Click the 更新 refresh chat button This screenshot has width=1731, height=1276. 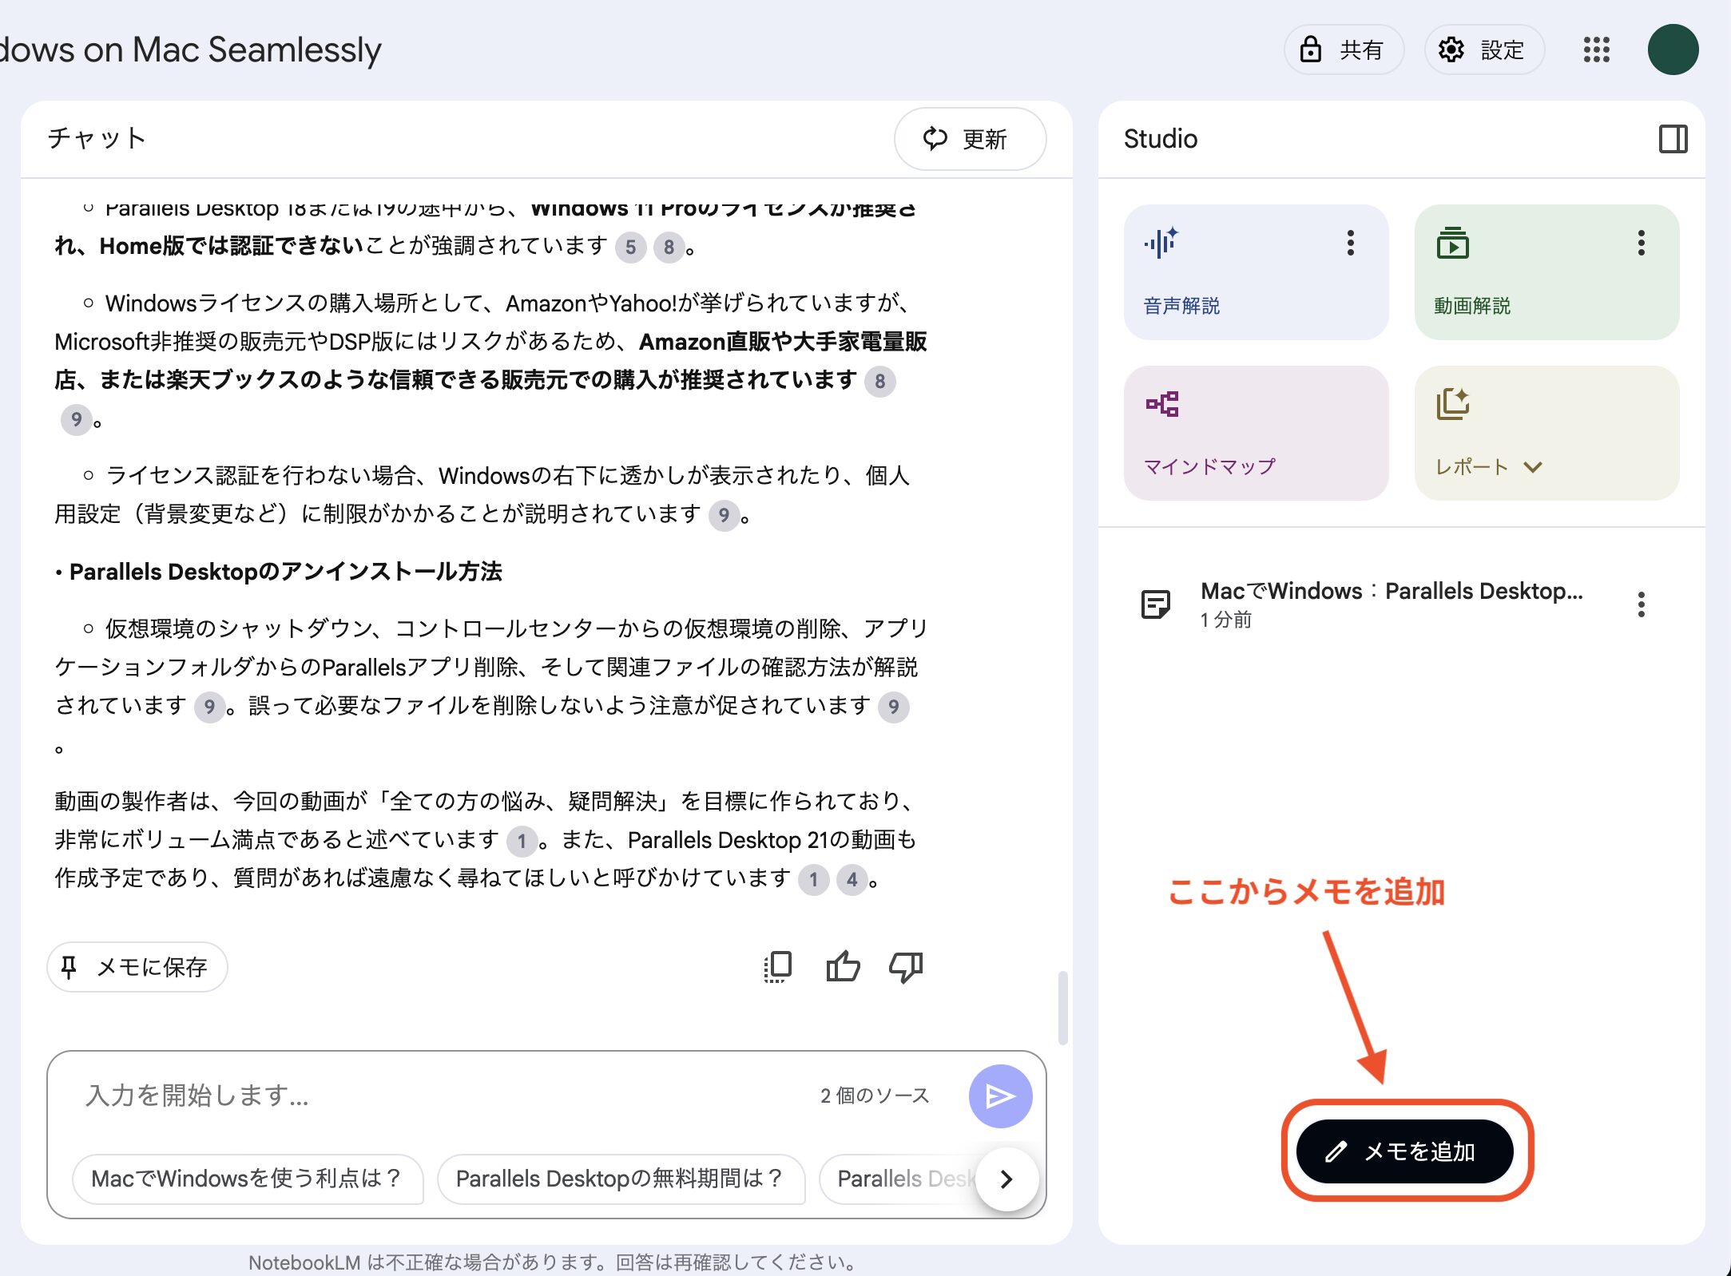[x=969, y=139]
